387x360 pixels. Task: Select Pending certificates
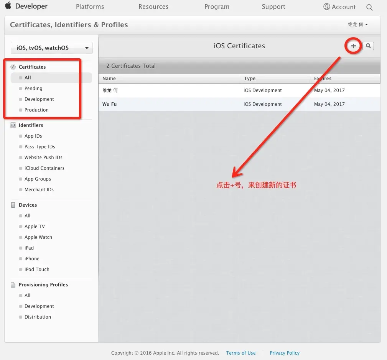coord(33,88)
